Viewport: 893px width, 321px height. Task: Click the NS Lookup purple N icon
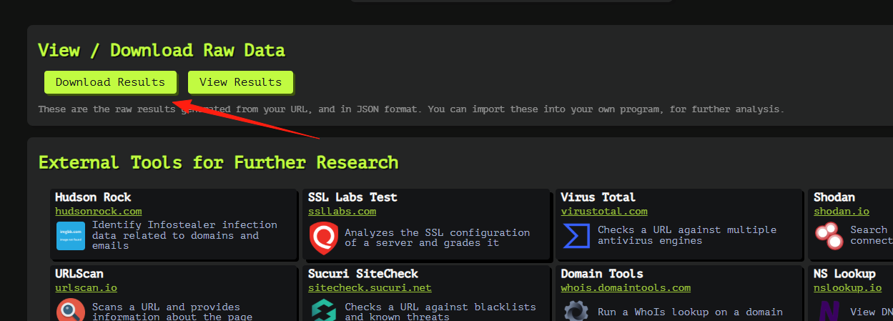(x=829, y=312)
